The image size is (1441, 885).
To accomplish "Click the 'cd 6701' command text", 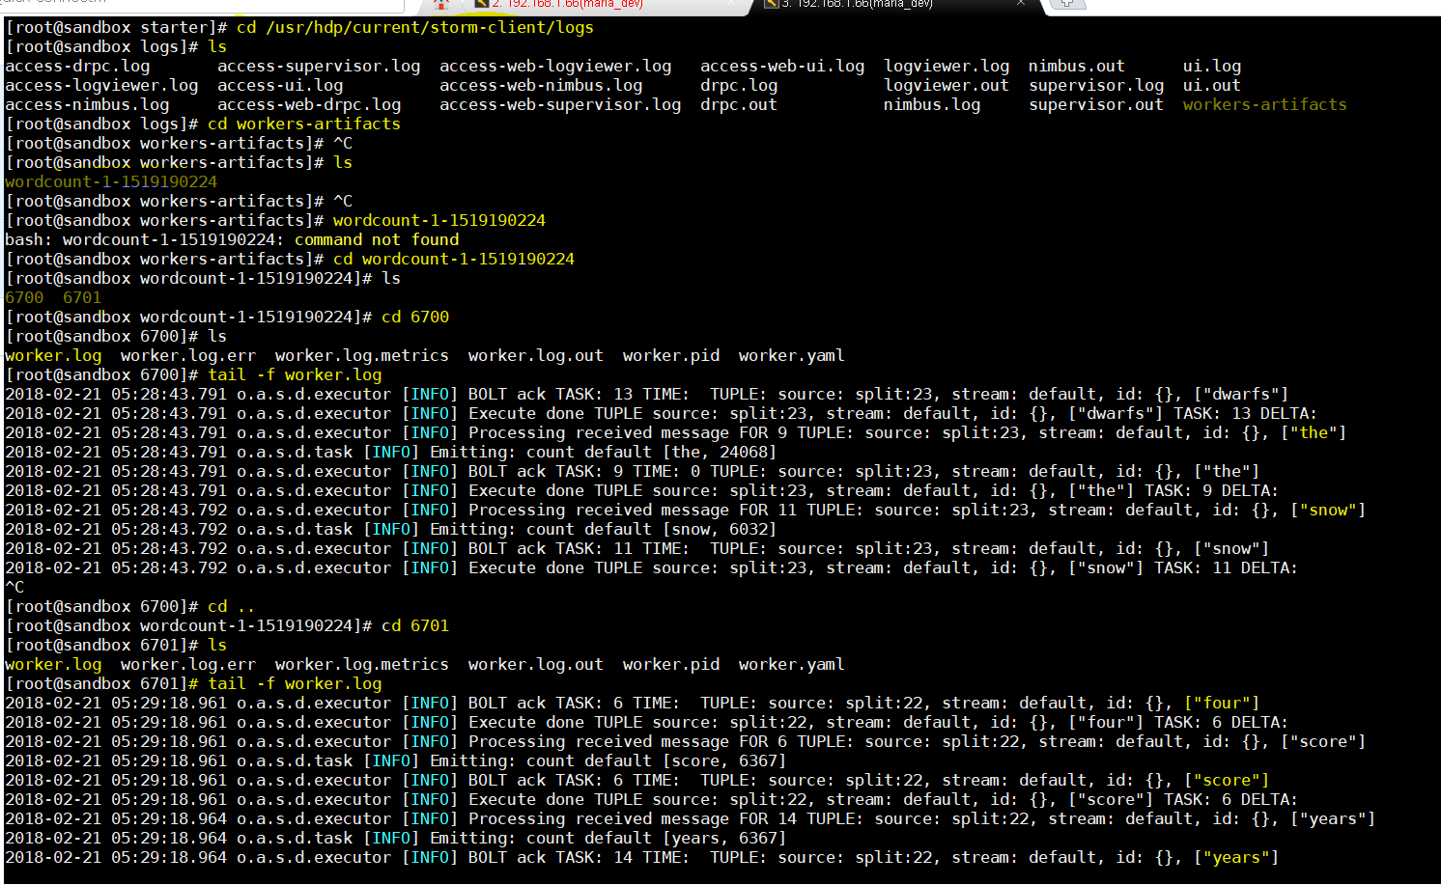I will [x=415, y=626].
